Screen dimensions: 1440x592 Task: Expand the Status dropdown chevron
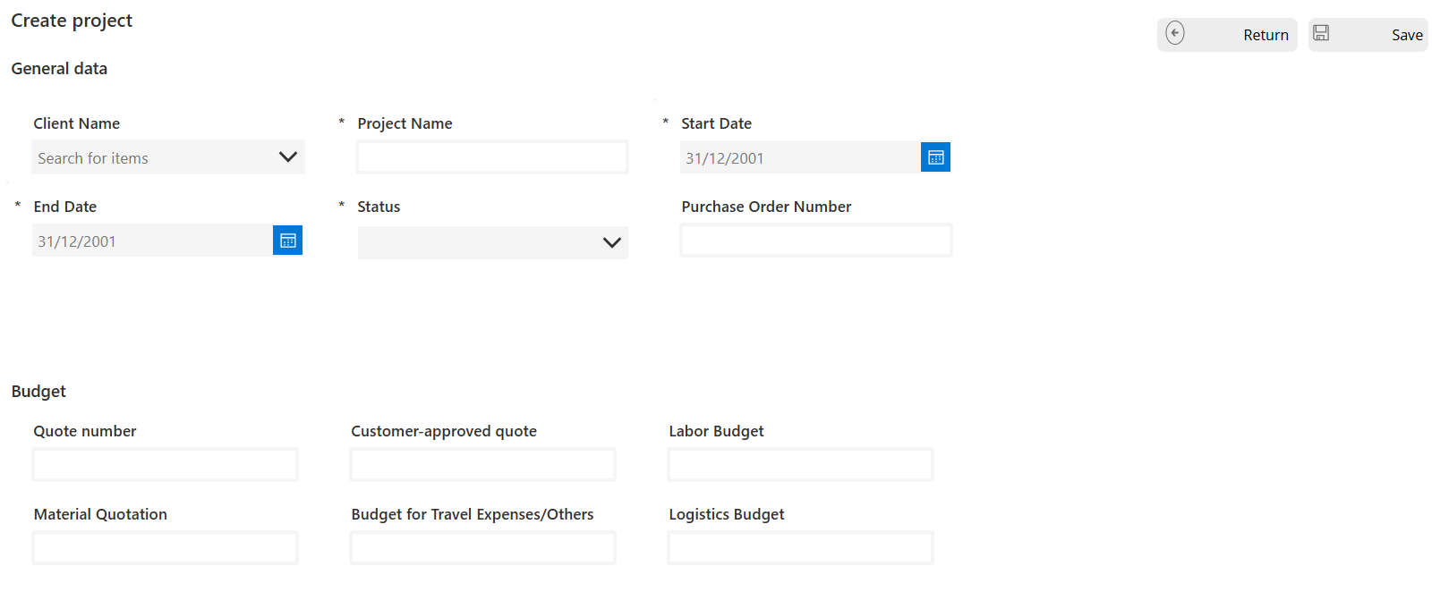click(x=611, y=242)
